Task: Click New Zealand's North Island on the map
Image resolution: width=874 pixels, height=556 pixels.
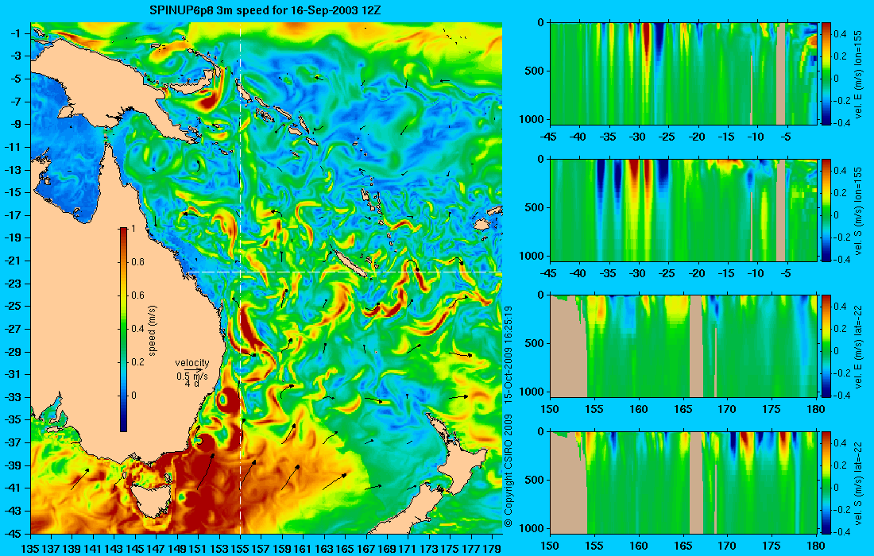Action: pos(464,460)
